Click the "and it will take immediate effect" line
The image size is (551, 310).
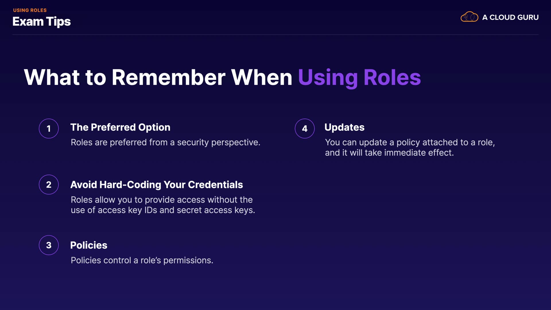coord(389,153)
